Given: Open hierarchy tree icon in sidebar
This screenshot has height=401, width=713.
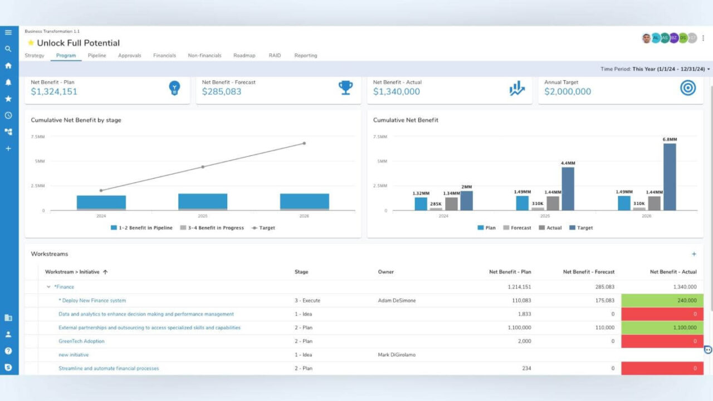Looking at the screenshot, I should point(8,132).
